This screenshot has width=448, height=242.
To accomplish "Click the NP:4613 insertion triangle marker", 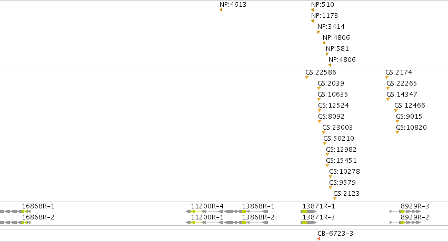I will pos(221,10).
